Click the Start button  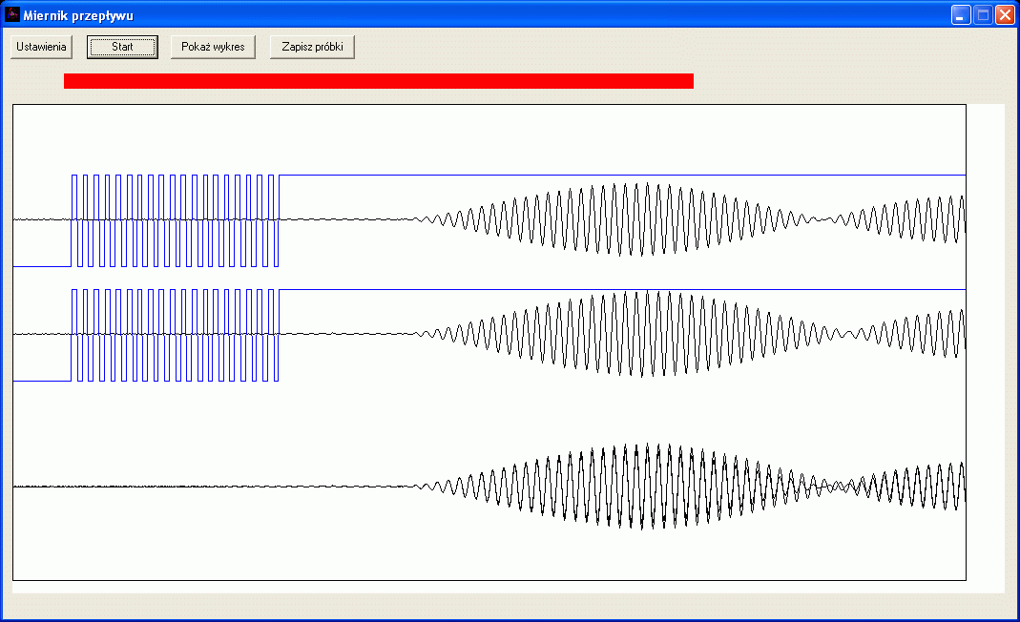[x=122, y=47]
